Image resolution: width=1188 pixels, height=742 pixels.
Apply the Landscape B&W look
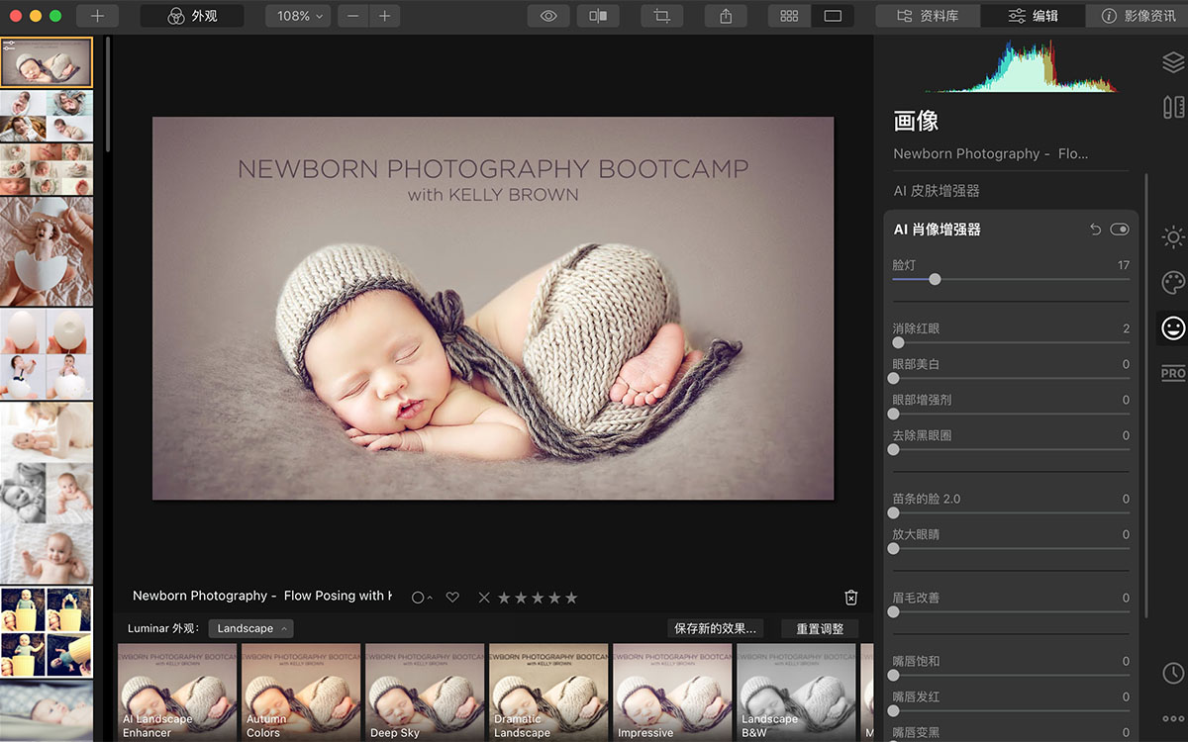pyautogui.click(x=796, y=693)
